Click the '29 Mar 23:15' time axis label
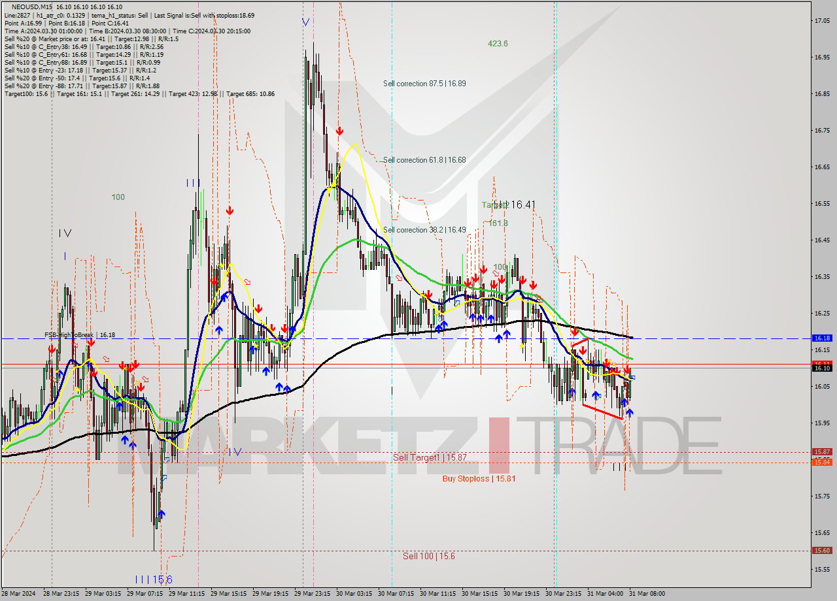This screenshot has width=837, height=601. coord(311,594)
